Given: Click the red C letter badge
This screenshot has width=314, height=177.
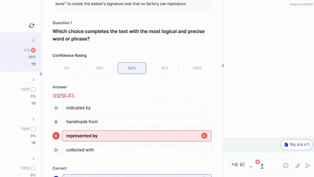Looking at the screenshot, I should coord(56,136).
